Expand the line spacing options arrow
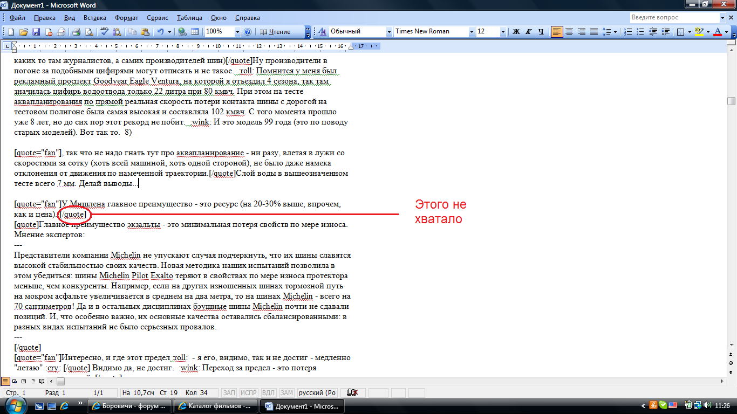Viewport: 737px width, 414px height. [616, 32]
